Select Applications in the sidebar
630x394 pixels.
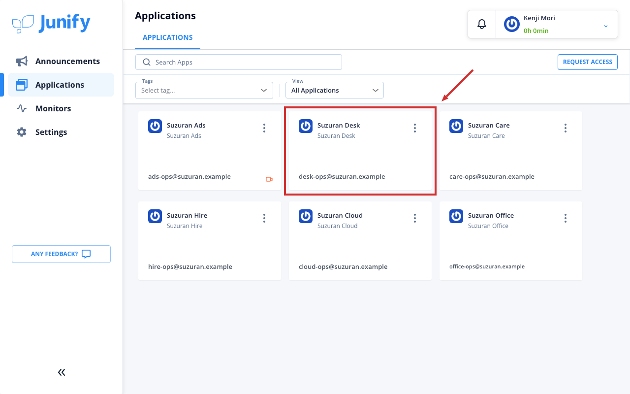click(61, 85)
